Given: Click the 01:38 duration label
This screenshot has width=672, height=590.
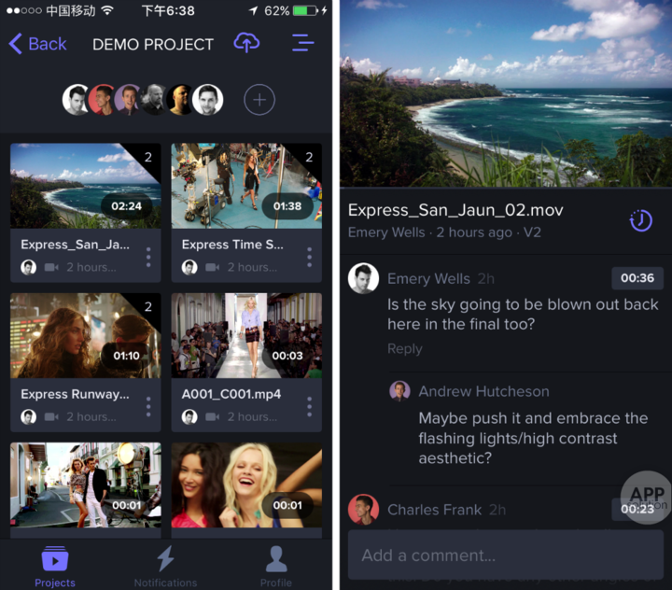Looking at the screenshot, I should 287,206.
